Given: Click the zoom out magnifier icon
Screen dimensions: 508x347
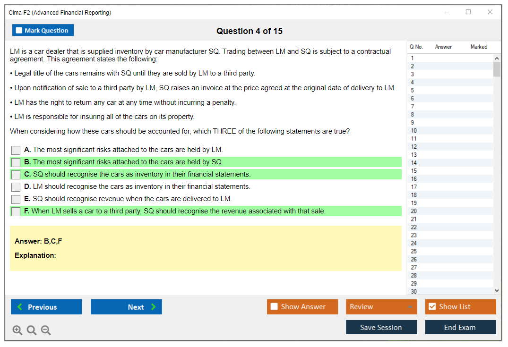Looking at the screenshot, I should pyautogui.click(x=46, y=330).
